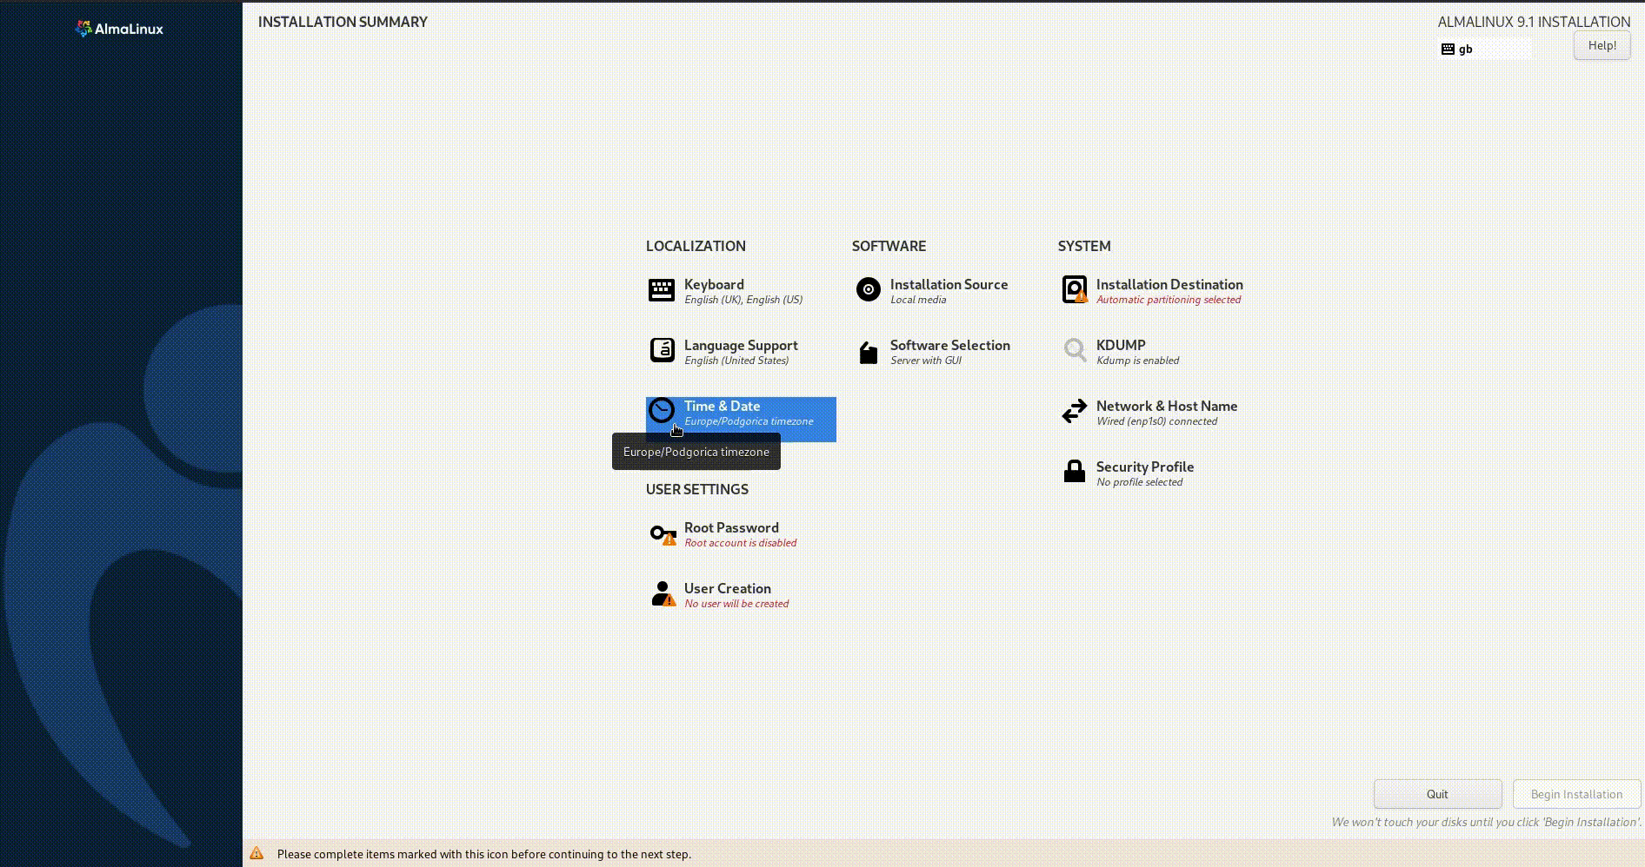Viewport: 1645px width, 867px height.
Task: Click the Installation Source disc icon
Action: pyautogui.click(x=868, y=289)
